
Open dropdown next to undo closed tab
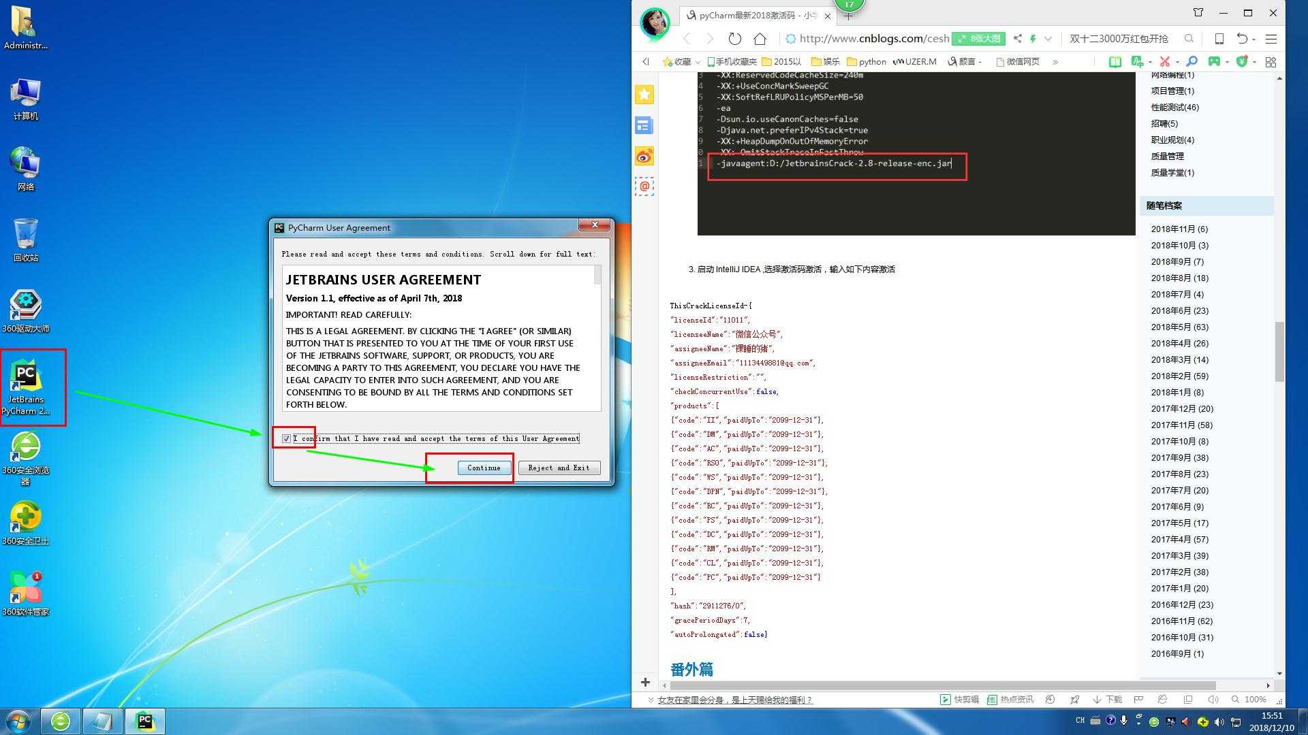pos(1254,40)
